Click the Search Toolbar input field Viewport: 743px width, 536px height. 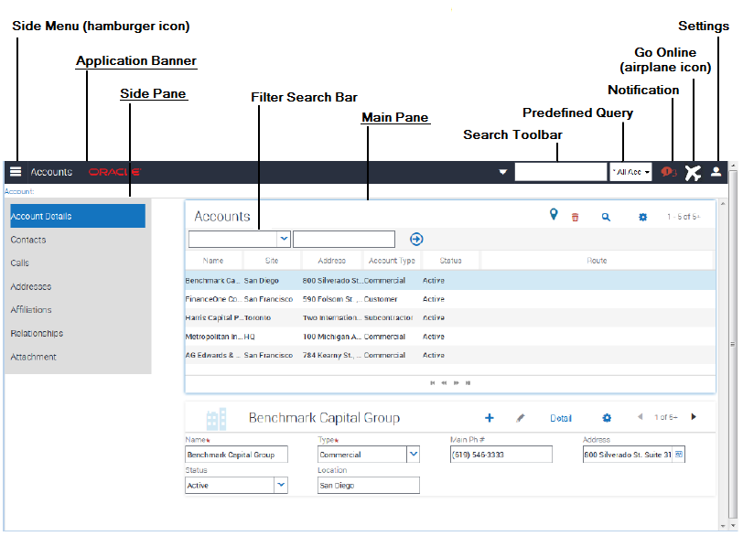coord(561,172)
